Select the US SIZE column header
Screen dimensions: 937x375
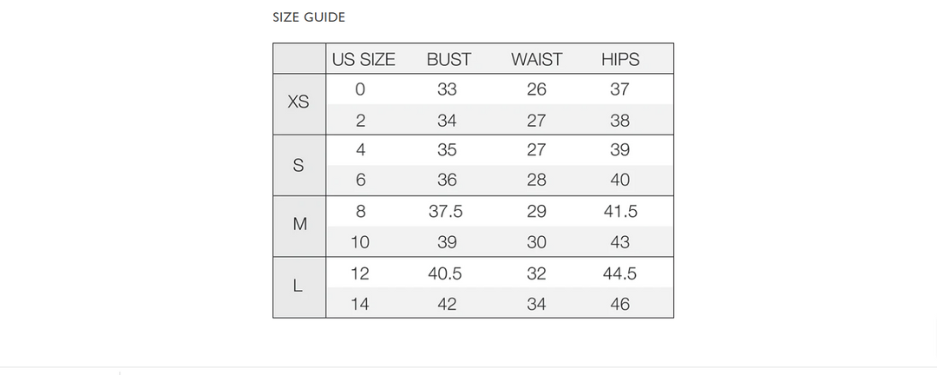(364, 59)
